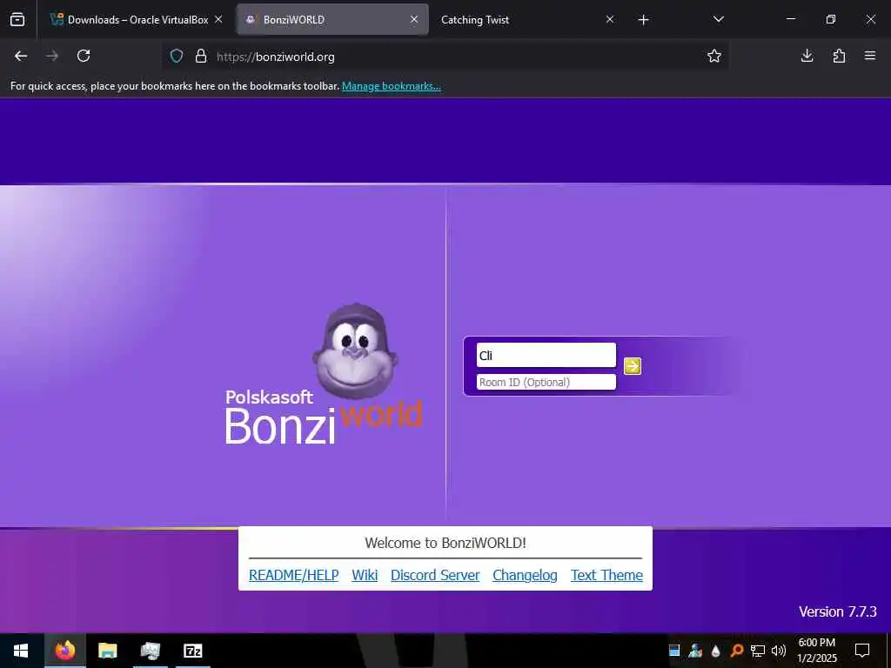This screenshot has width=891, height=668.
Task: Open the Windows Start menu
Action: [21, 651]
